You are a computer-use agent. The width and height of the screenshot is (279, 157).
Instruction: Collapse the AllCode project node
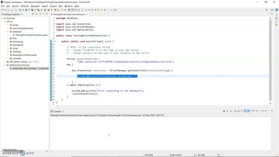(2, 18)
